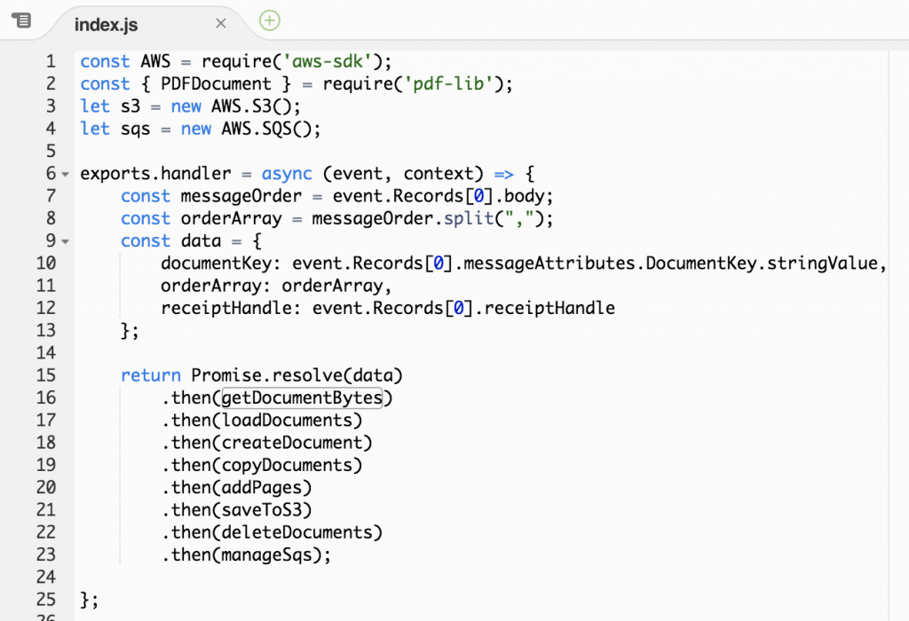This screenshot has width=909, height=621.
Task: Click stringValue at end of line 10
Action: (822, 263)
